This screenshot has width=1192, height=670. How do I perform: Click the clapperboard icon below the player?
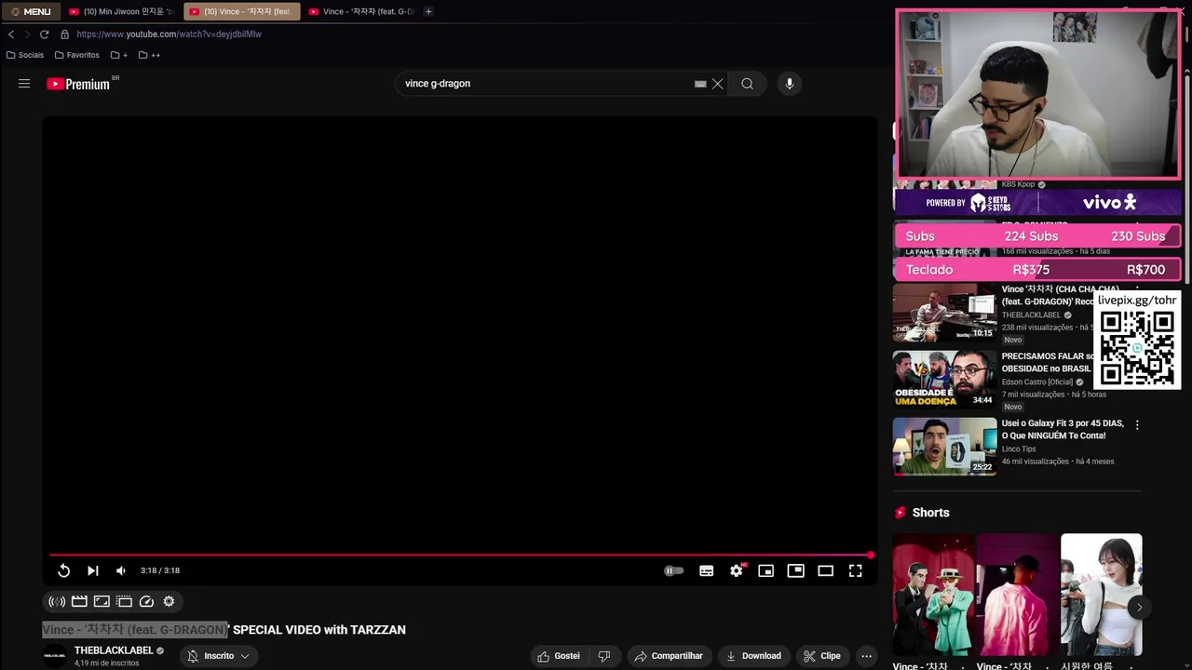79,601
